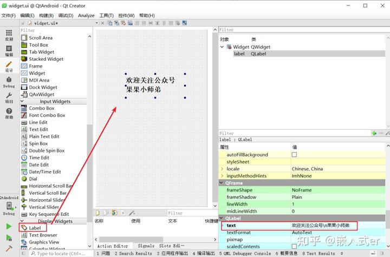390x257 pixels.
Task: Click the Action Editor horizontal scrollbar
Action: click(131, 239)
